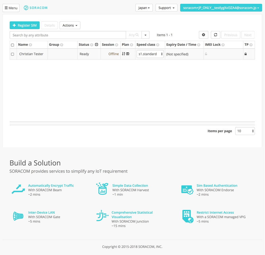Expand the search attribute dropdown arrow
The width and height of the screenshot is (265, 255).
[145, 35]
